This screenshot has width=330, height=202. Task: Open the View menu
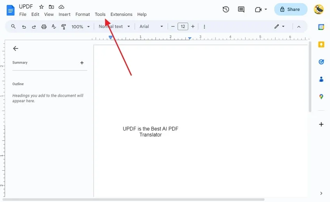pos(49,14)
